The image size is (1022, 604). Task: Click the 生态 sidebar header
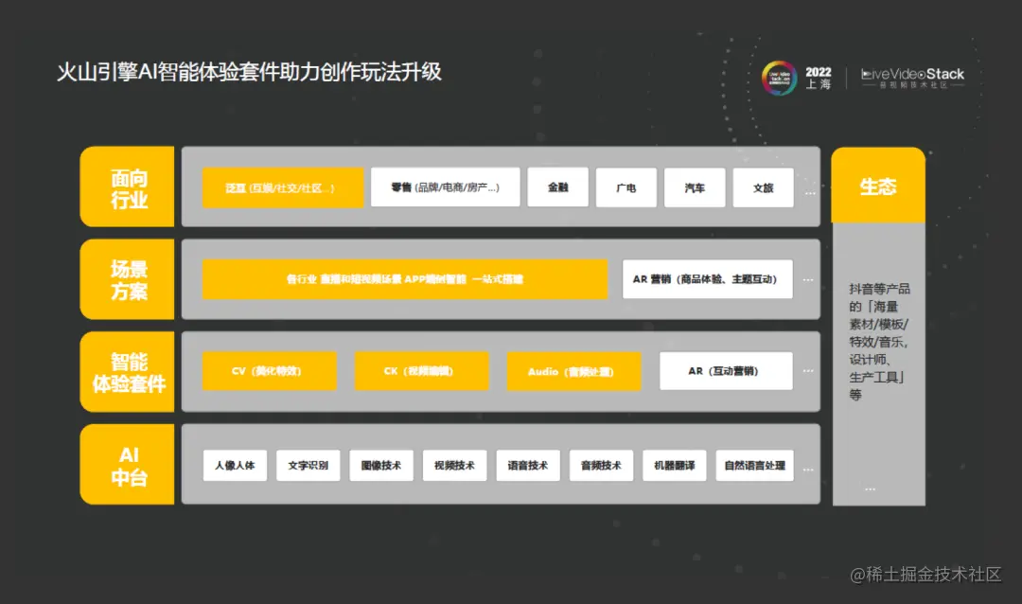(x=877, y=186)
